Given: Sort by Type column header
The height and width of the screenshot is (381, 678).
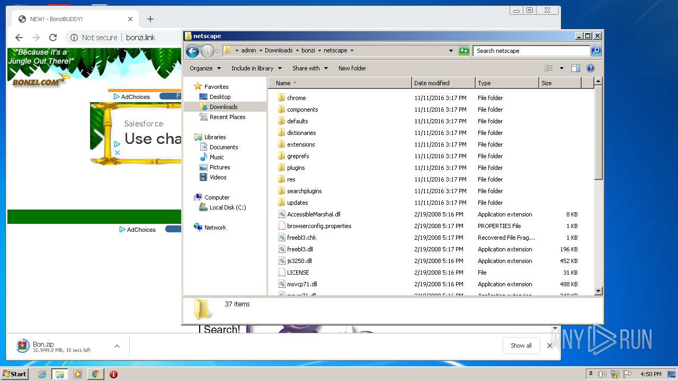Looking at the screenshot, I should tap(507, 83).
